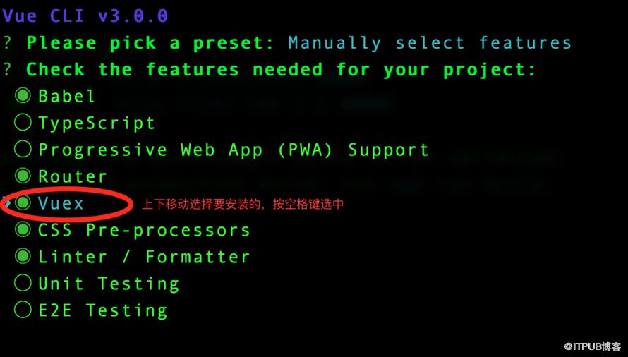Click the E2E Testing label text
This screenshot has width=628, height=357.
click(103, 311)
